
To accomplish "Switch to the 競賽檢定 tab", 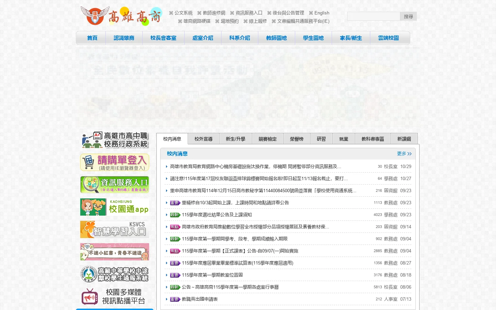I will (268, 139).
